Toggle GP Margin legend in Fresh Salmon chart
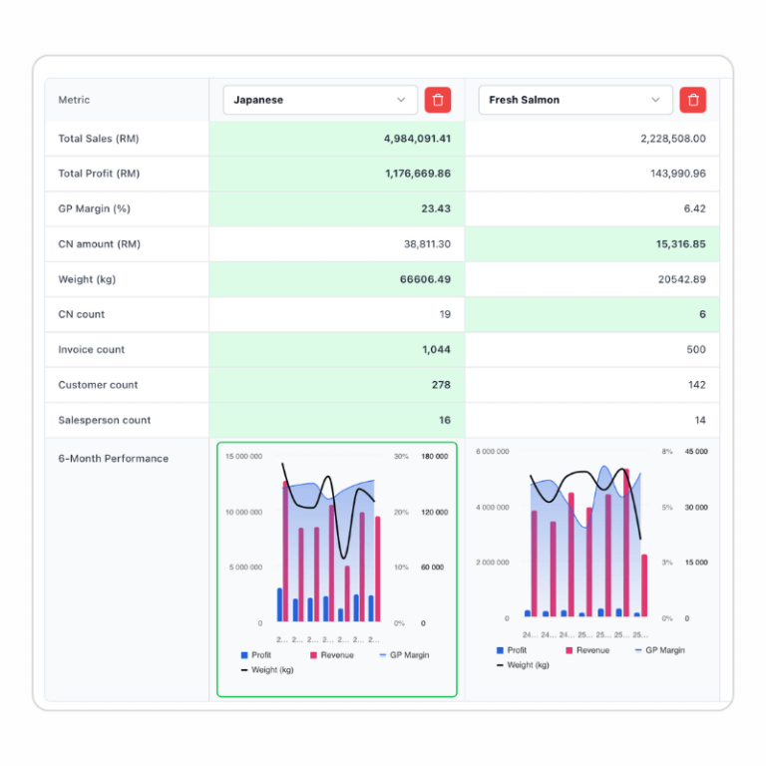Screen dimensions: 766x766 (659, 650)
